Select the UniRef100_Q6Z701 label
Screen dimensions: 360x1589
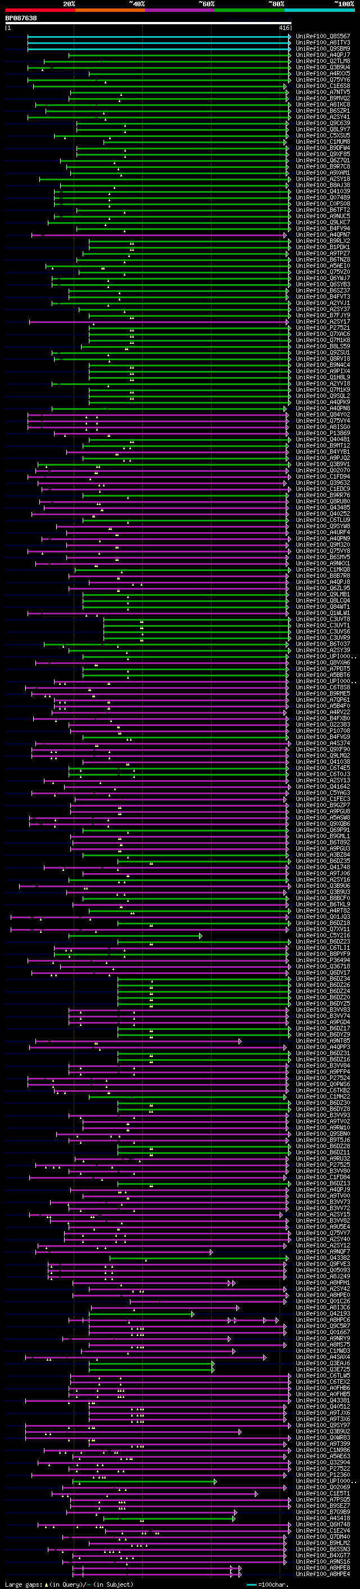click(323, 161)
